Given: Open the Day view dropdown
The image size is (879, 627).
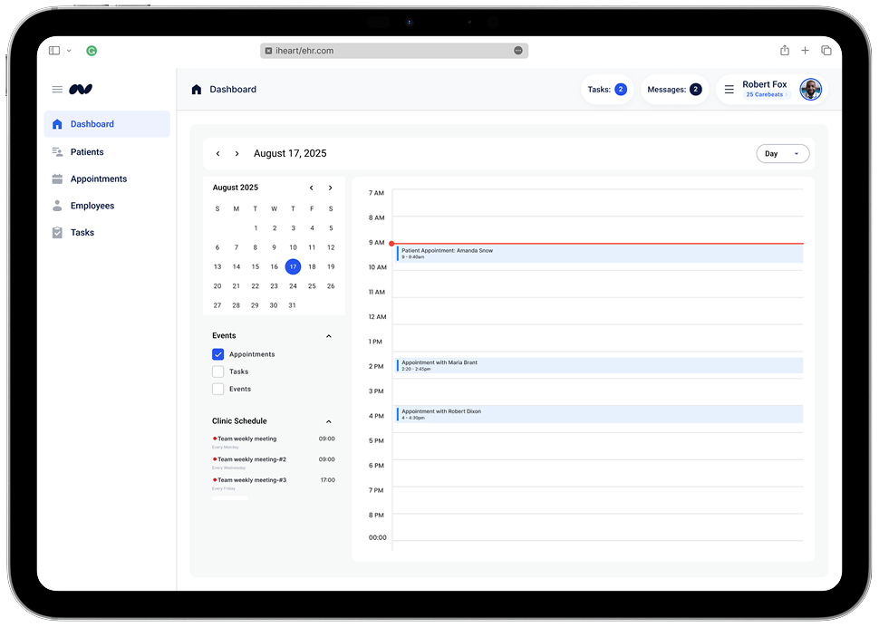Looking at the screenshot, I should (782, 154).
